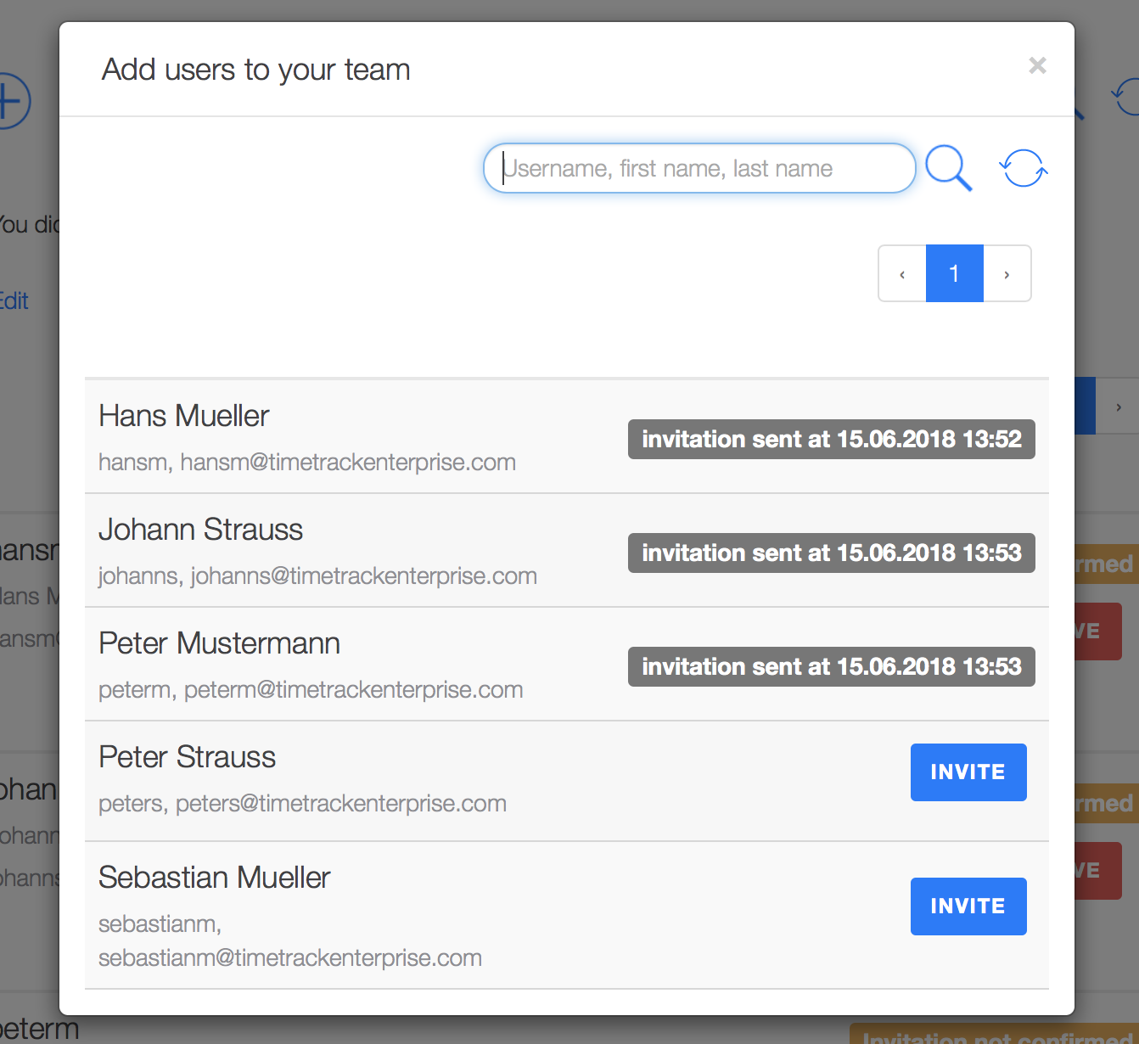Screen dimensions: 1139x1044
Task: Click sebastianm@timetrackenterprise.com email text
Action: [290, 958]
